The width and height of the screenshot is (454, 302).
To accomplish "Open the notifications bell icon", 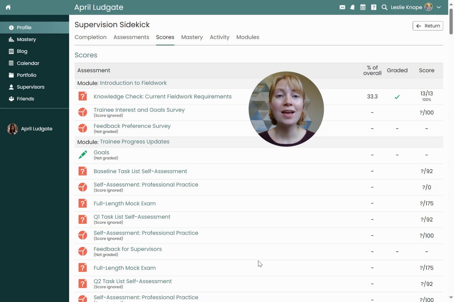I will tap(352, 7).
